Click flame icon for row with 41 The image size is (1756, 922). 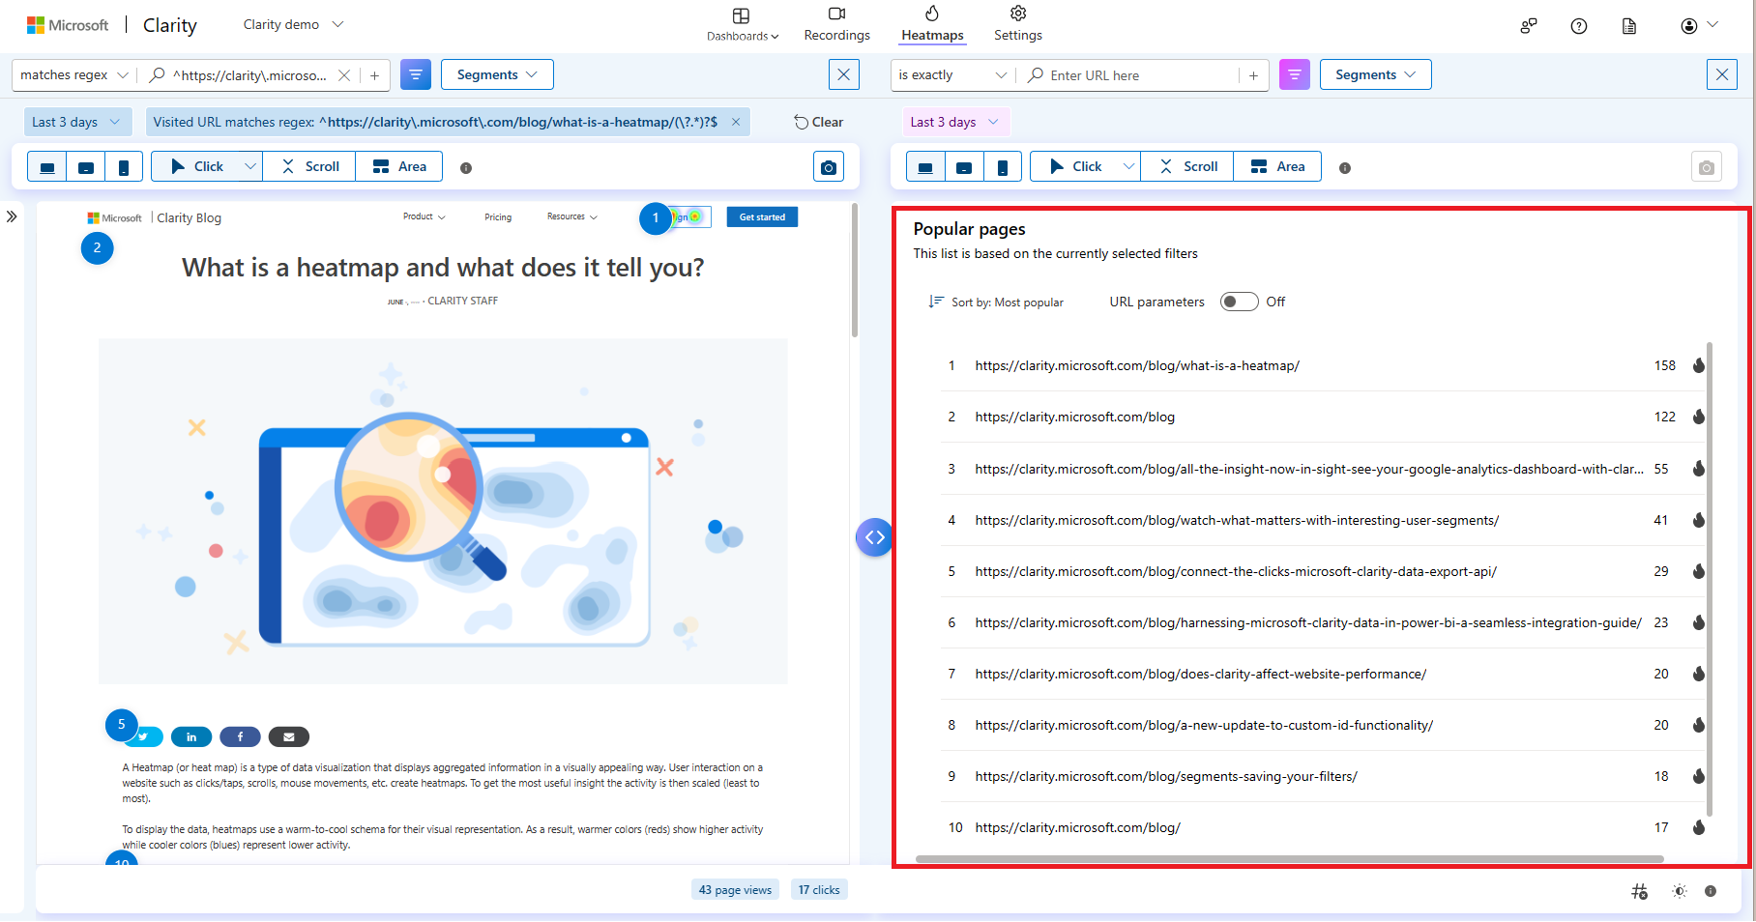tap(1698, 520)
